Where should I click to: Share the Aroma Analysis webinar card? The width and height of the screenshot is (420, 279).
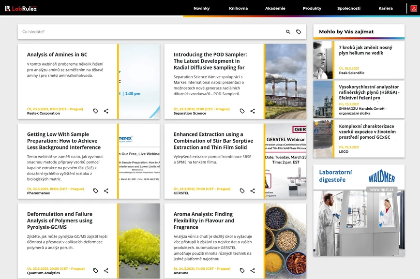[253, 271]
